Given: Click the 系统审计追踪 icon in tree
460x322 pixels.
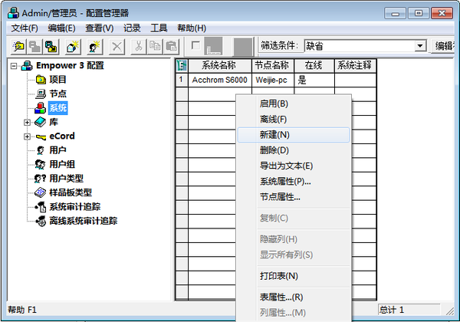Looking at the screenshot, I should 41,207.
